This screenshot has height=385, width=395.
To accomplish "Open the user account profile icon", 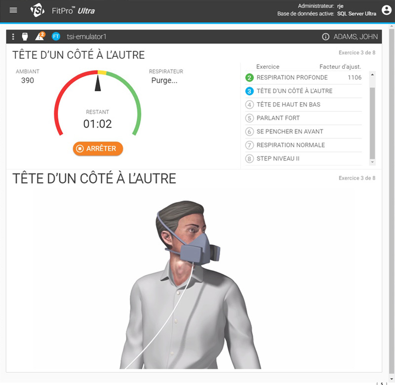I will coord(386,10).
